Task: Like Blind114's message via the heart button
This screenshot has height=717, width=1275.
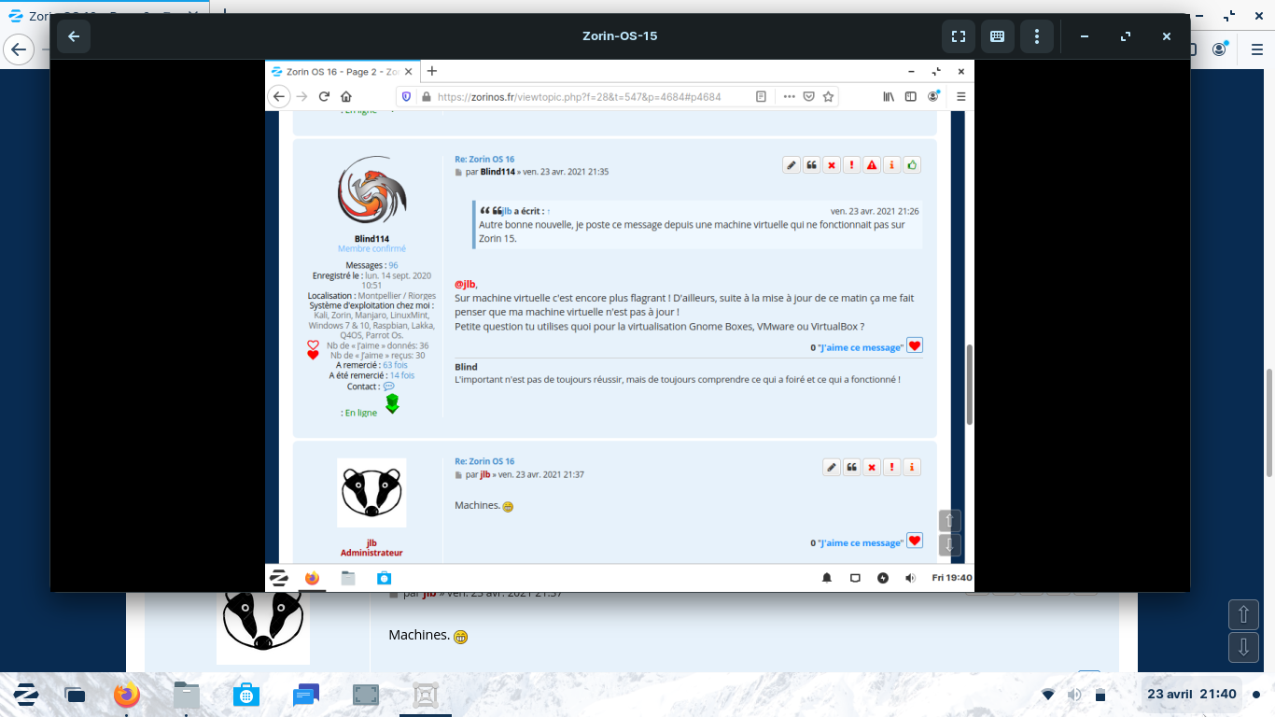Action: [x=915, y=345]
